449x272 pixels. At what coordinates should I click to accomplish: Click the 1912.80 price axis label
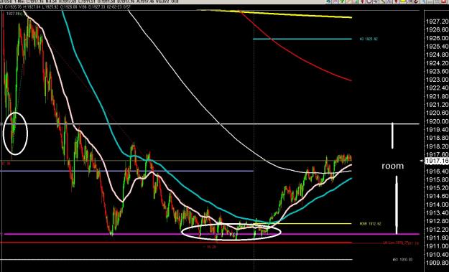point(437,221)
